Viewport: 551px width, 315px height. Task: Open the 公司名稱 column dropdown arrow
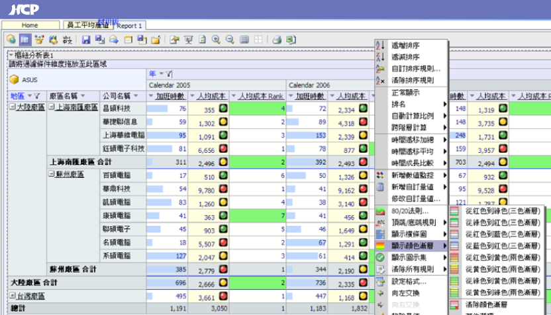pyautogui.click(x=136, y=96)
